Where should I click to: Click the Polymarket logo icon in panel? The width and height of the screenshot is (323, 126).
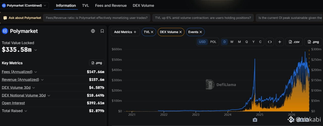pyautogui.click(x=5, y=31)
